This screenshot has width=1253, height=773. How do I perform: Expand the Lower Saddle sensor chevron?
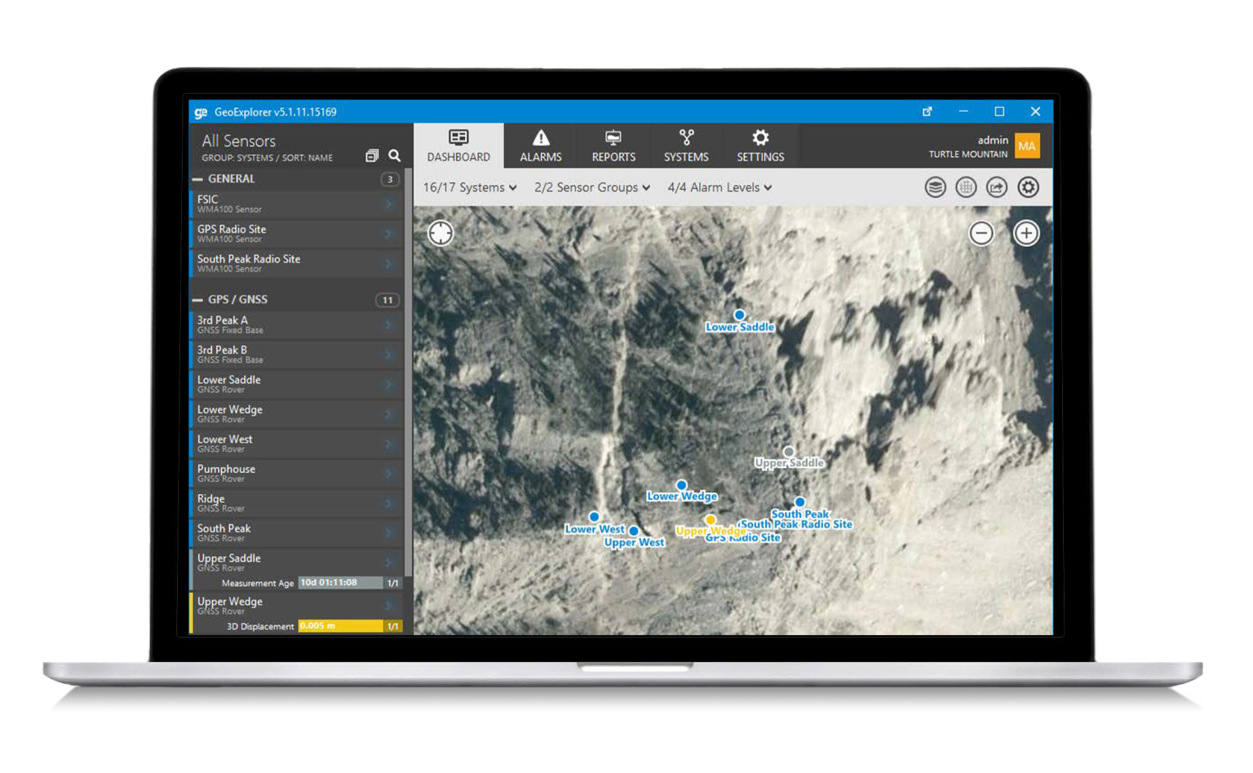(389, 384)
